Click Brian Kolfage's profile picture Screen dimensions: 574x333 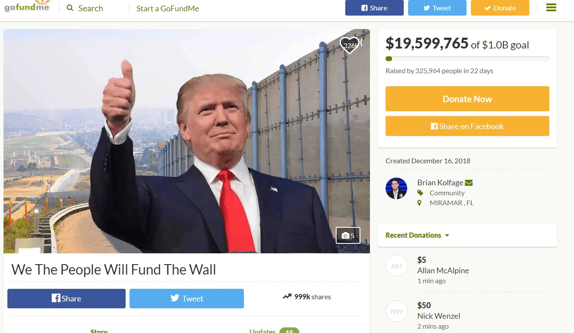(x=396, y=188)
